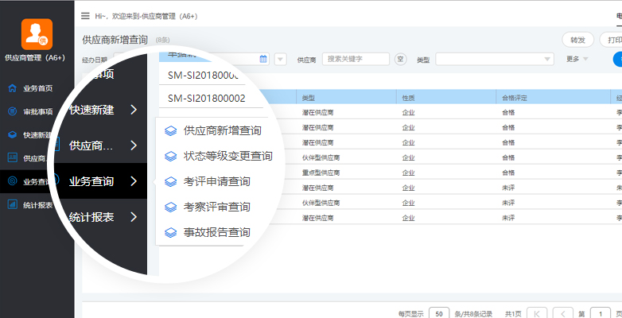The height and width of the screenshot is (318, 622).
Task: Click the layers icon beside 考评申请查询
Action: [x=169, y=181]
